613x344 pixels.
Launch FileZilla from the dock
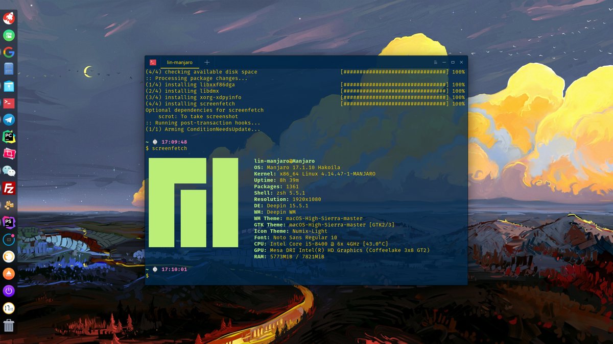click(9, 188)
